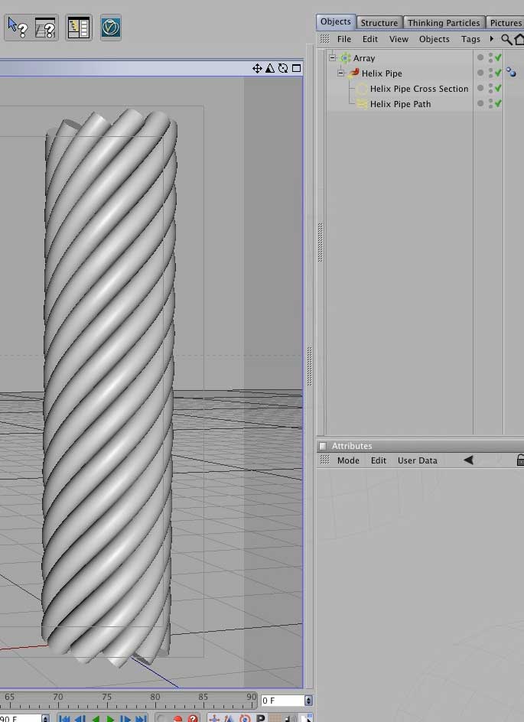The width and height of the screenshot is (524, 722).
Task: Collapse the Helix Pipe tree node
Action: [x=340, y=73]
